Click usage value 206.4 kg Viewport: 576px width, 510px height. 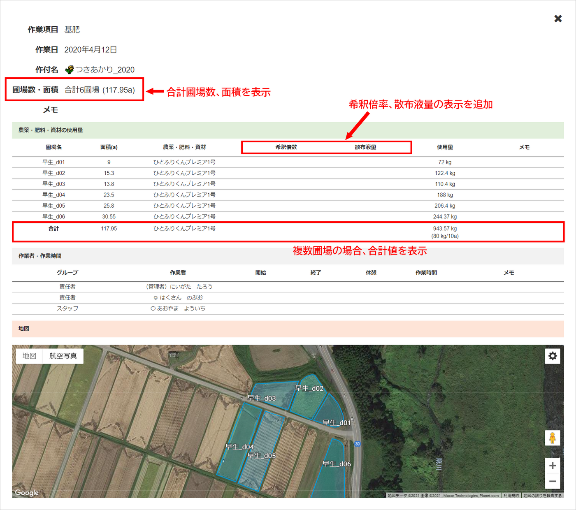pos(445,206)
